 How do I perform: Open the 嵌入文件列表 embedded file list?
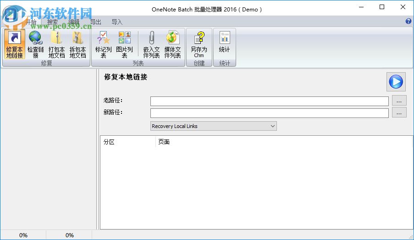point(151,44)
